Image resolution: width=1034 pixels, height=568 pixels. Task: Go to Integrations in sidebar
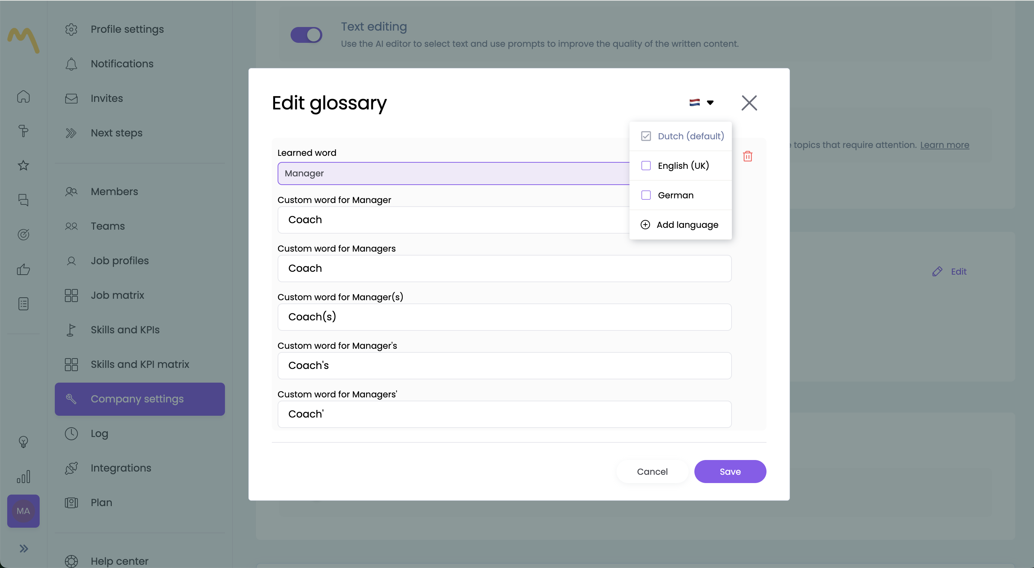pyautogui.click(x=121, y=468)
